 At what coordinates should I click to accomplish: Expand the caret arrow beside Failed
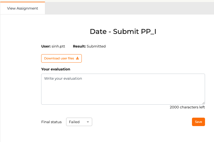point(88,122)
